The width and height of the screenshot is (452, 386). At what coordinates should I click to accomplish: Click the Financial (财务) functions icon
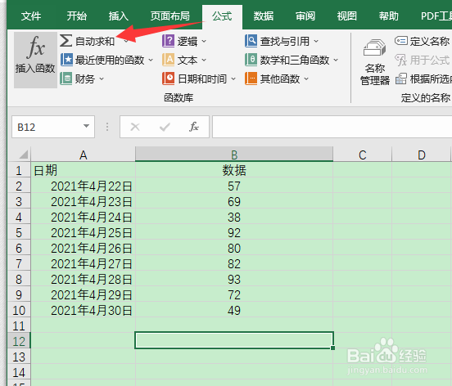[x=66, y=79]
